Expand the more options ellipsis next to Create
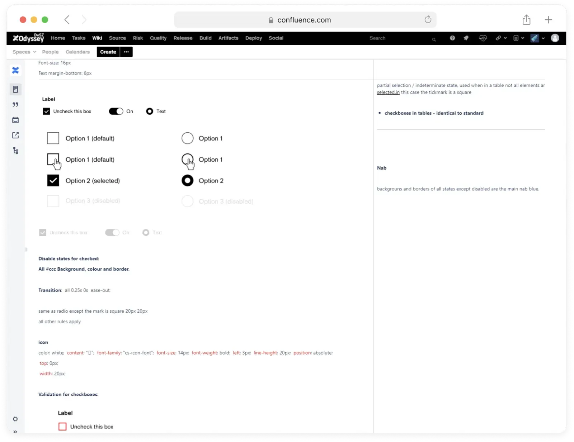This screenshot has height=442, width=574. click(x=126, y=52)
